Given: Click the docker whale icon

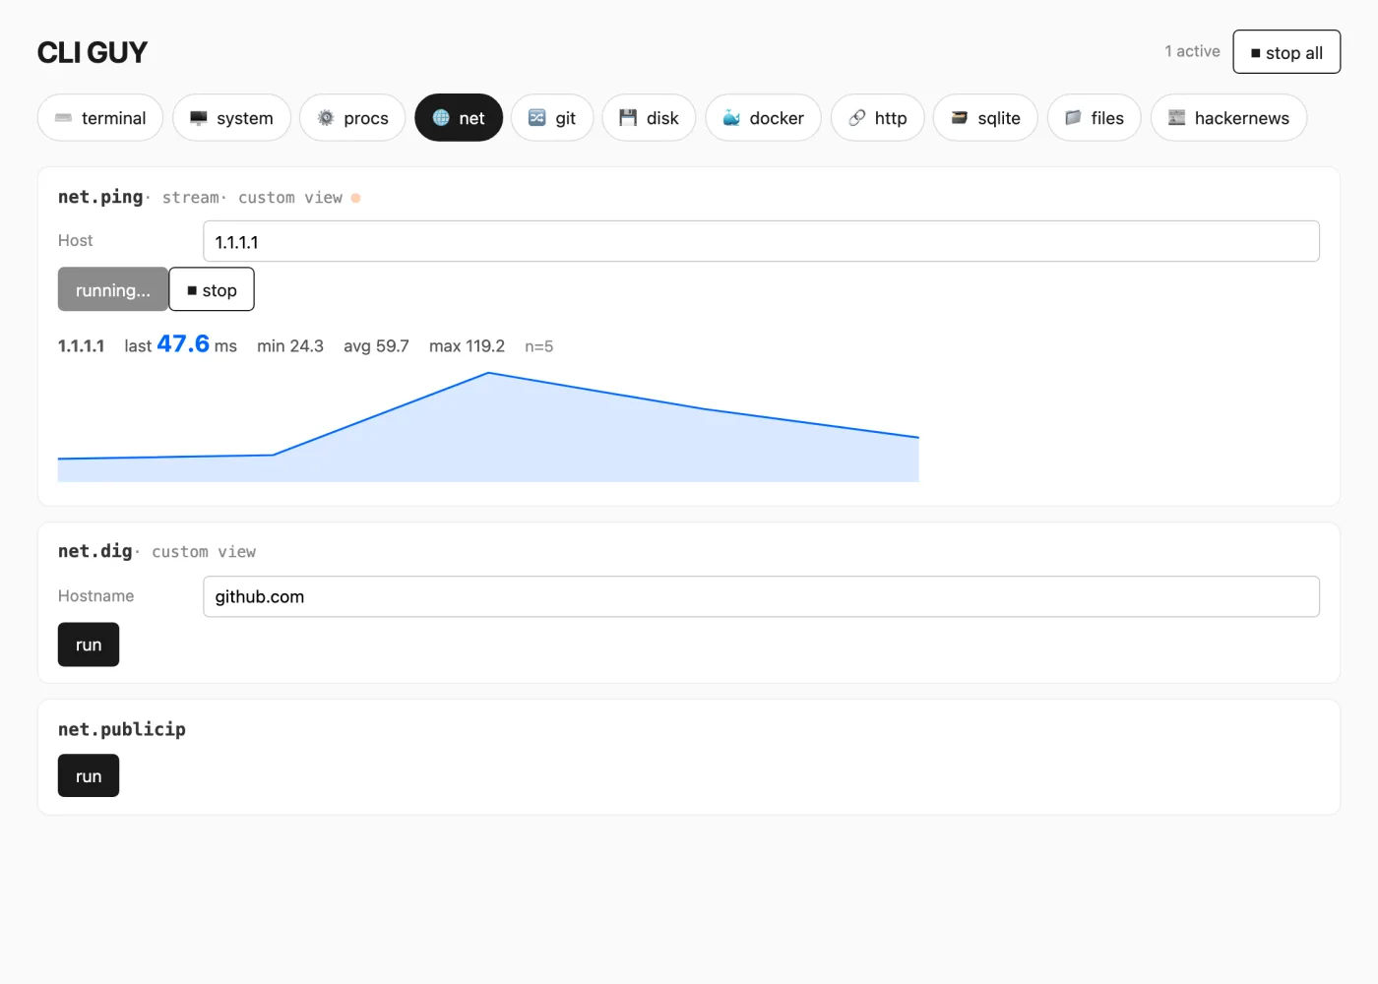Looking at the screenshot, I should [731, 118].
